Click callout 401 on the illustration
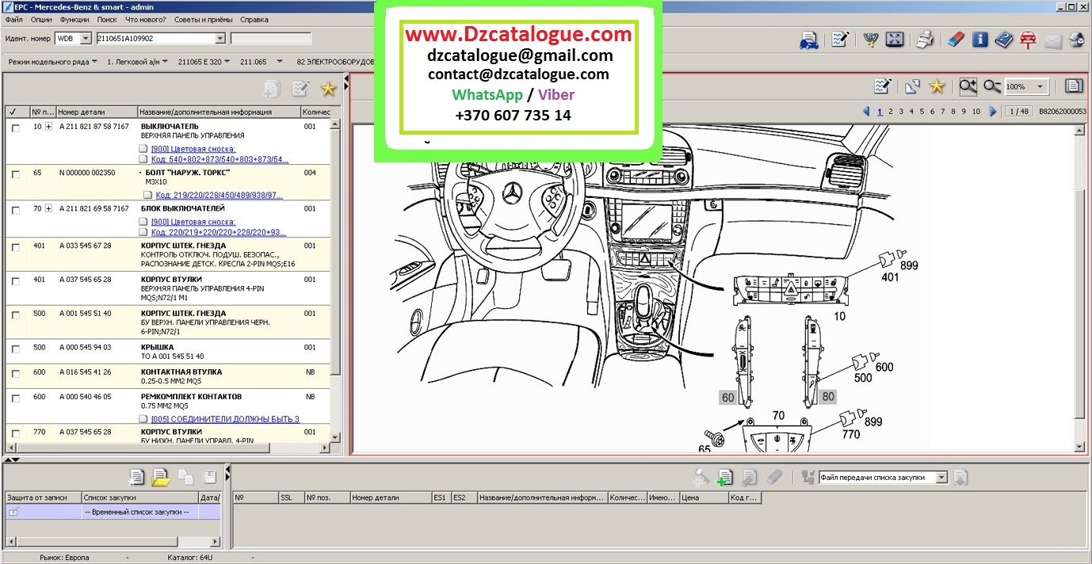 coord(891,277)
